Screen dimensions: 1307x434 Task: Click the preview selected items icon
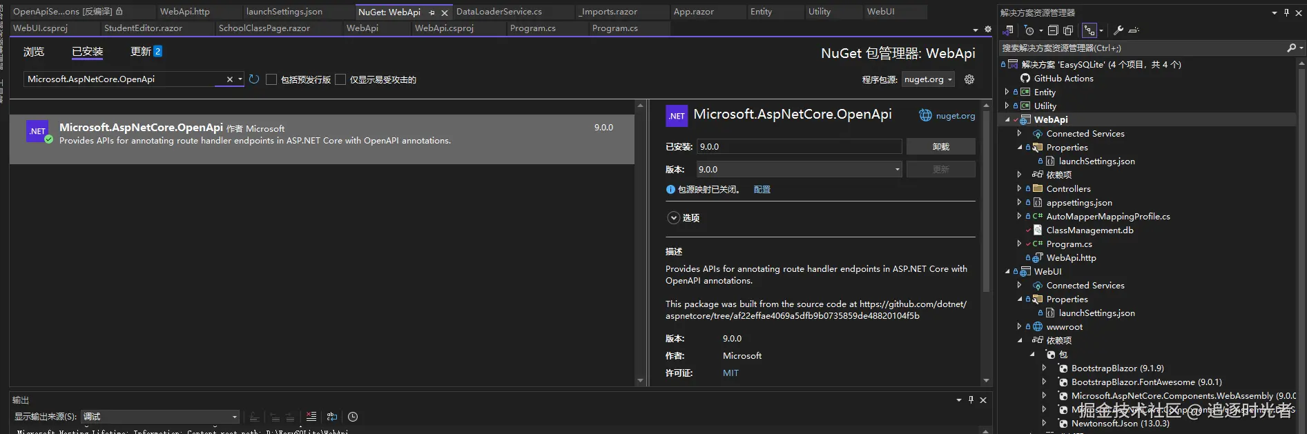coord(1134,30)
